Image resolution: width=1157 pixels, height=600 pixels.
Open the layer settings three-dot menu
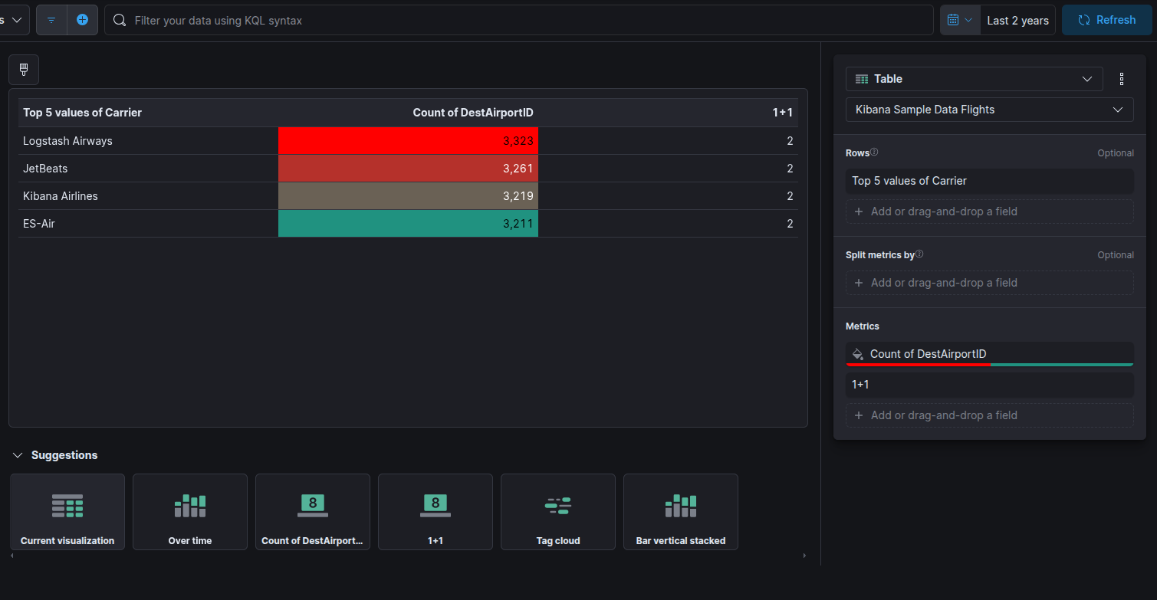[1122, 79]
